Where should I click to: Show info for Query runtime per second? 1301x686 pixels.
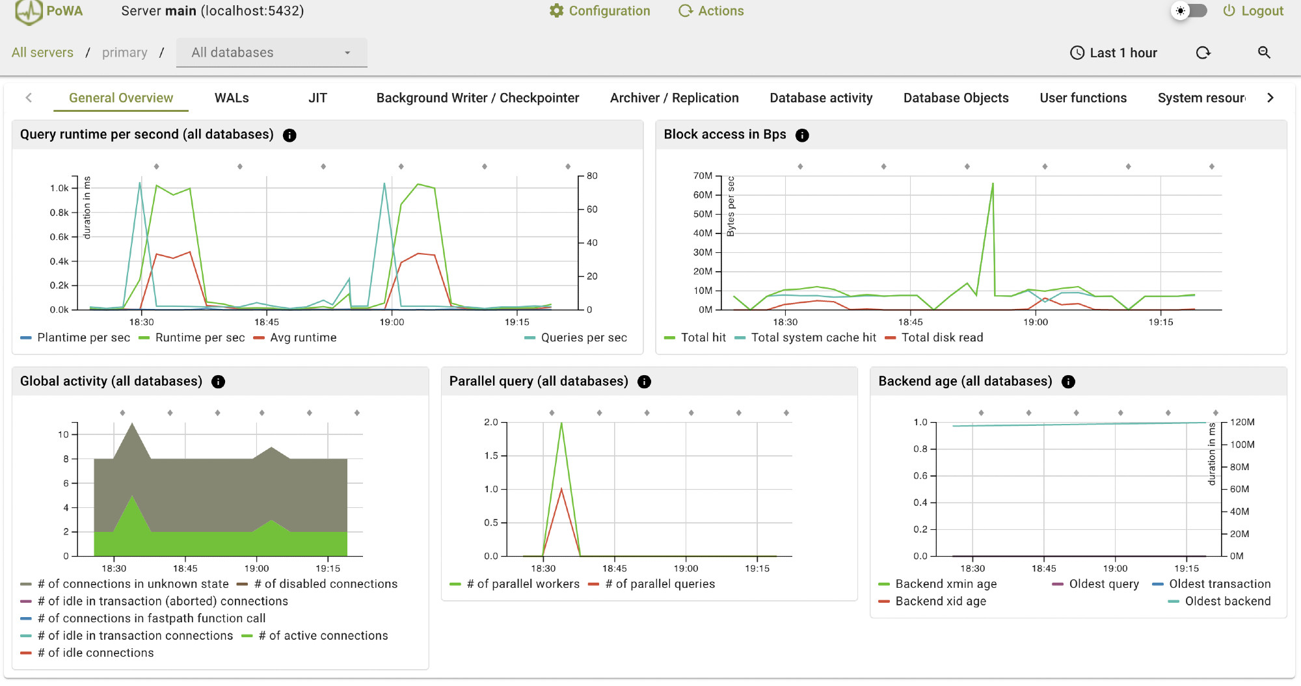289,135
